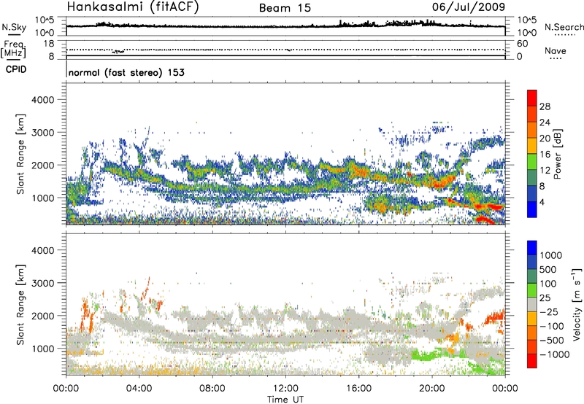
Task: Click the '10^5' tick left of N.Sky plot
Action: (45, 20)
